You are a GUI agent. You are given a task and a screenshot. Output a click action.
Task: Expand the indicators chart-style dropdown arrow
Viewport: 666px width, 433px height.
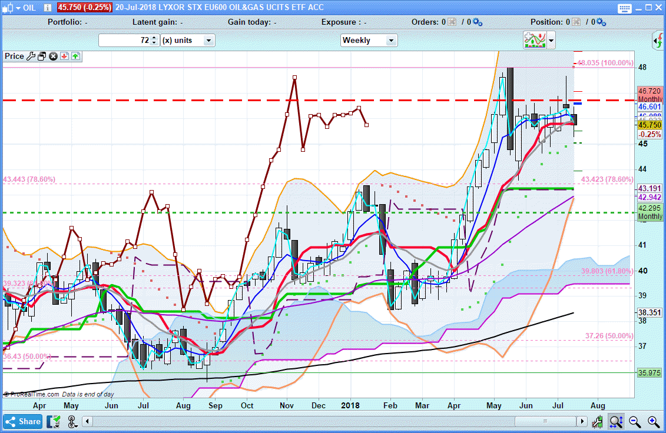point(551,41)
